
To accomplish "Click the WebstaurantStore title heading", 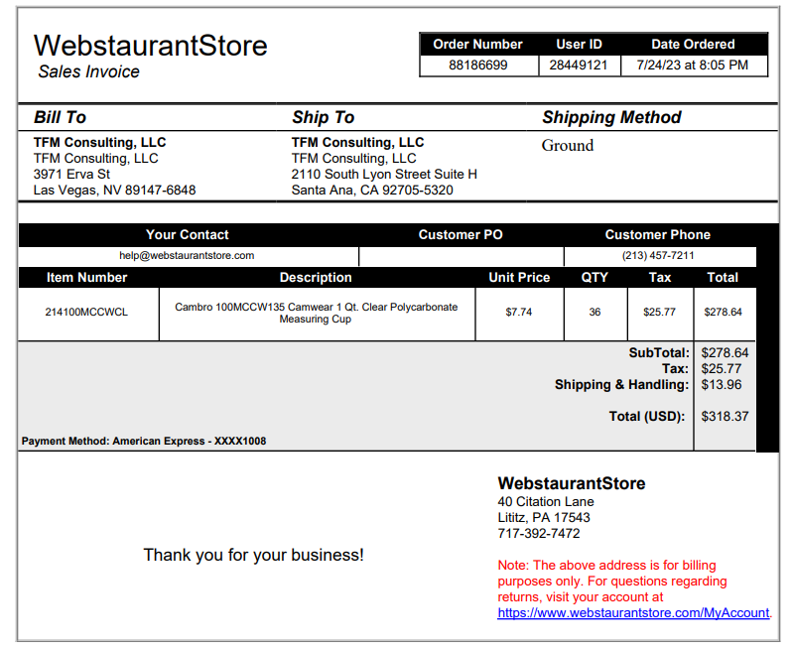I will pyautogui.click(x=150, y=46).
